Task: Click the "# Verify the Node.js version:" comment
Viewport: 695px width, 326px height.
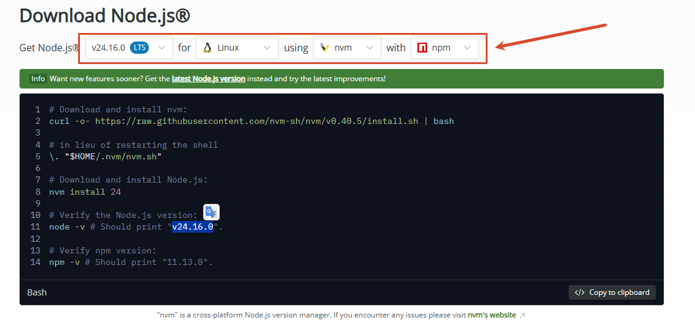Action: [x=123, y=215]
